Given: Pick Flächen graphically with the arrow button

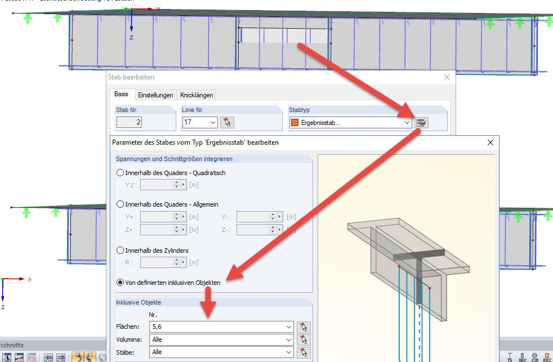Looking at the screenshot, I should click(304, 327).
